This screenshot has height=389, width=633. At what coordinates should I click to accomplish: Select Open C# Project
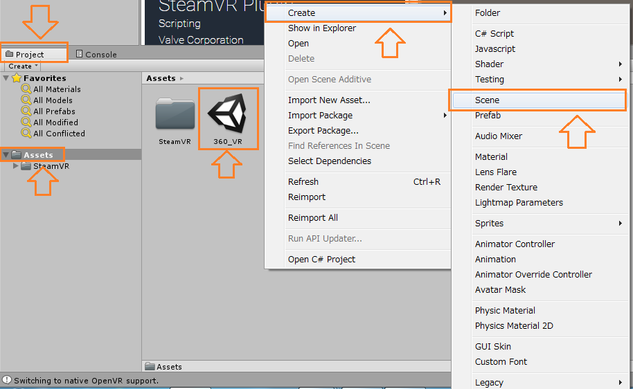pyautogui.click(x=358, y=260)
